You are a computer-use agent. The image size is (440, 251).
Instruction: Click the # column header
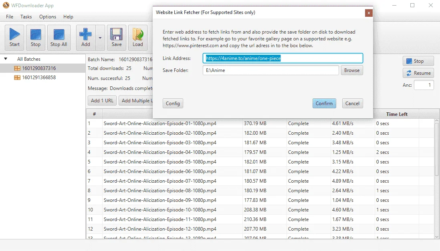[x=95, y=114]
